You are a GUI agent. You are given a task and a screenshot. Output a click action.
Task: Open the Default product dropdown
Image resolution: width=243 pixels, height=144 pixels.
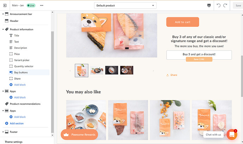click(x=125, y=6)
